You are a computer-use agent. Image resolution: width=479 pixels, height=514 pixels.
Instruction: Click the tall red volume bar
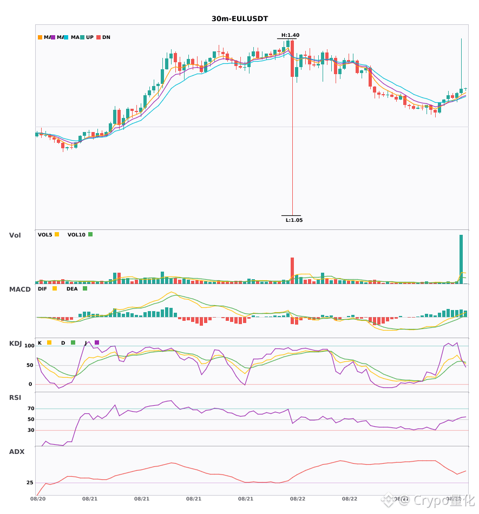pyautogui.click(x=292, y=271)
